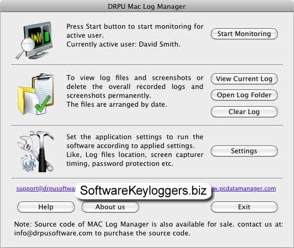Screen dimensions: 294x248
Task: Click the 'files are arranged by date' description
Action: (117, 105)
